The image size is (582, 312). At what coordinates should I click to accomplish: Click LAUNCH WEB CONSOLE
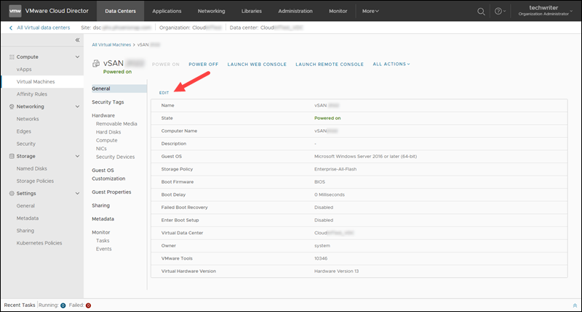tap(257, 65)
